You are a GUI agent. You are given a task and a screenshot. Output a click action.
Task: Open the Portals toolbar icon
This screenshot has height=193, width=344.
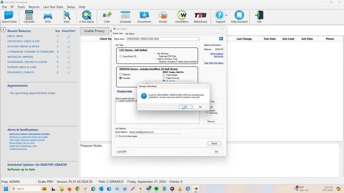click(163, 17)
